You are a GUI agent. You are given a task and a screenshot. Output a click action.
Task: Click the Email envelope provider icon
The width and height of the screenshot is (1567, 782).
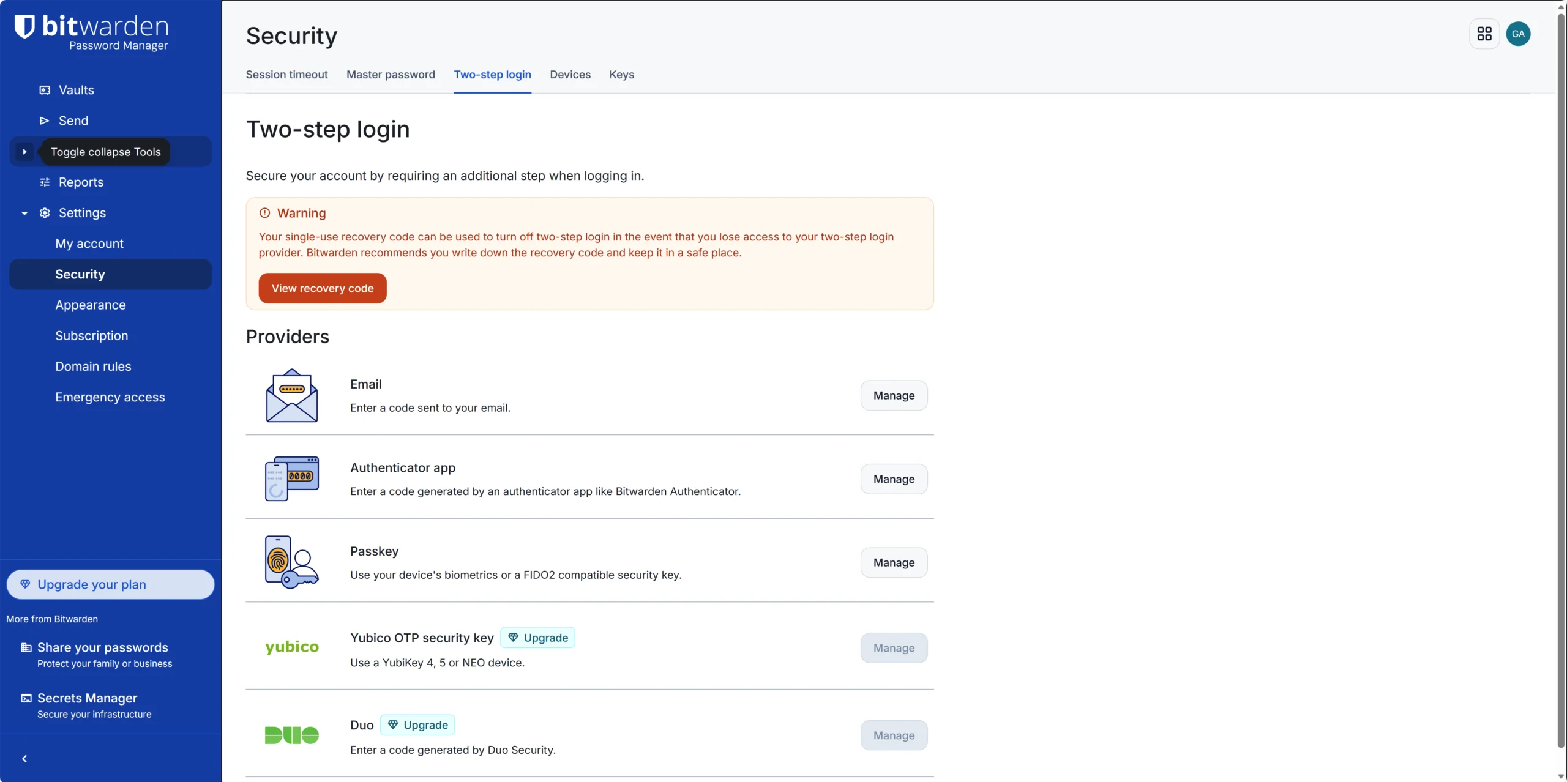pyautogui.click(x=292, y=395)
